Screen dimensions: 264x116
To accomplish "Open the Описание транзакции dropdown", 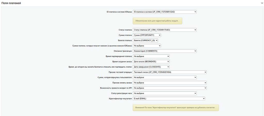I will coord(164,51).
